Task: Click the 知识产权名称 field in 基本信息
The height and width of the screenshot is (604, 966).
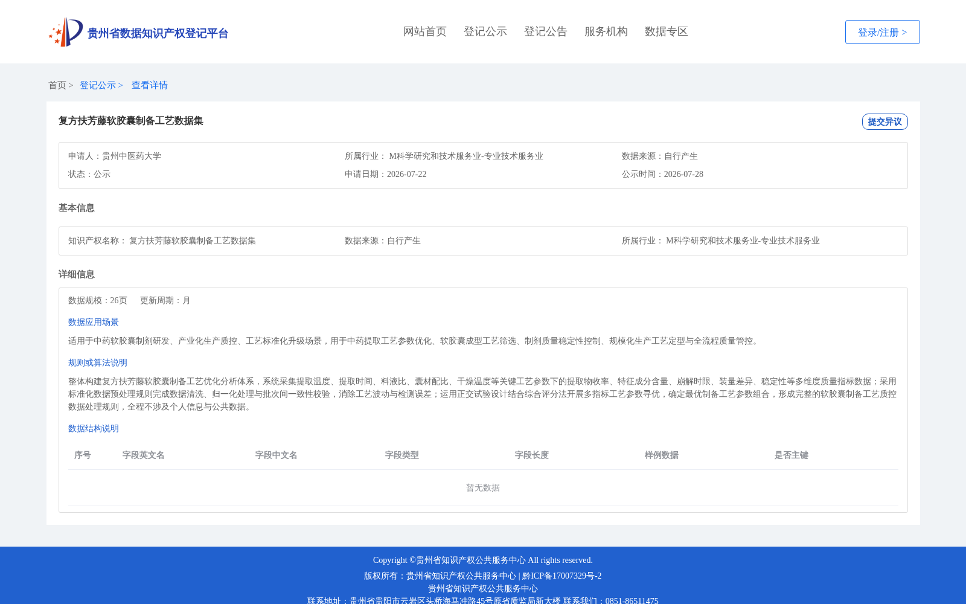Action: point(162,240)
